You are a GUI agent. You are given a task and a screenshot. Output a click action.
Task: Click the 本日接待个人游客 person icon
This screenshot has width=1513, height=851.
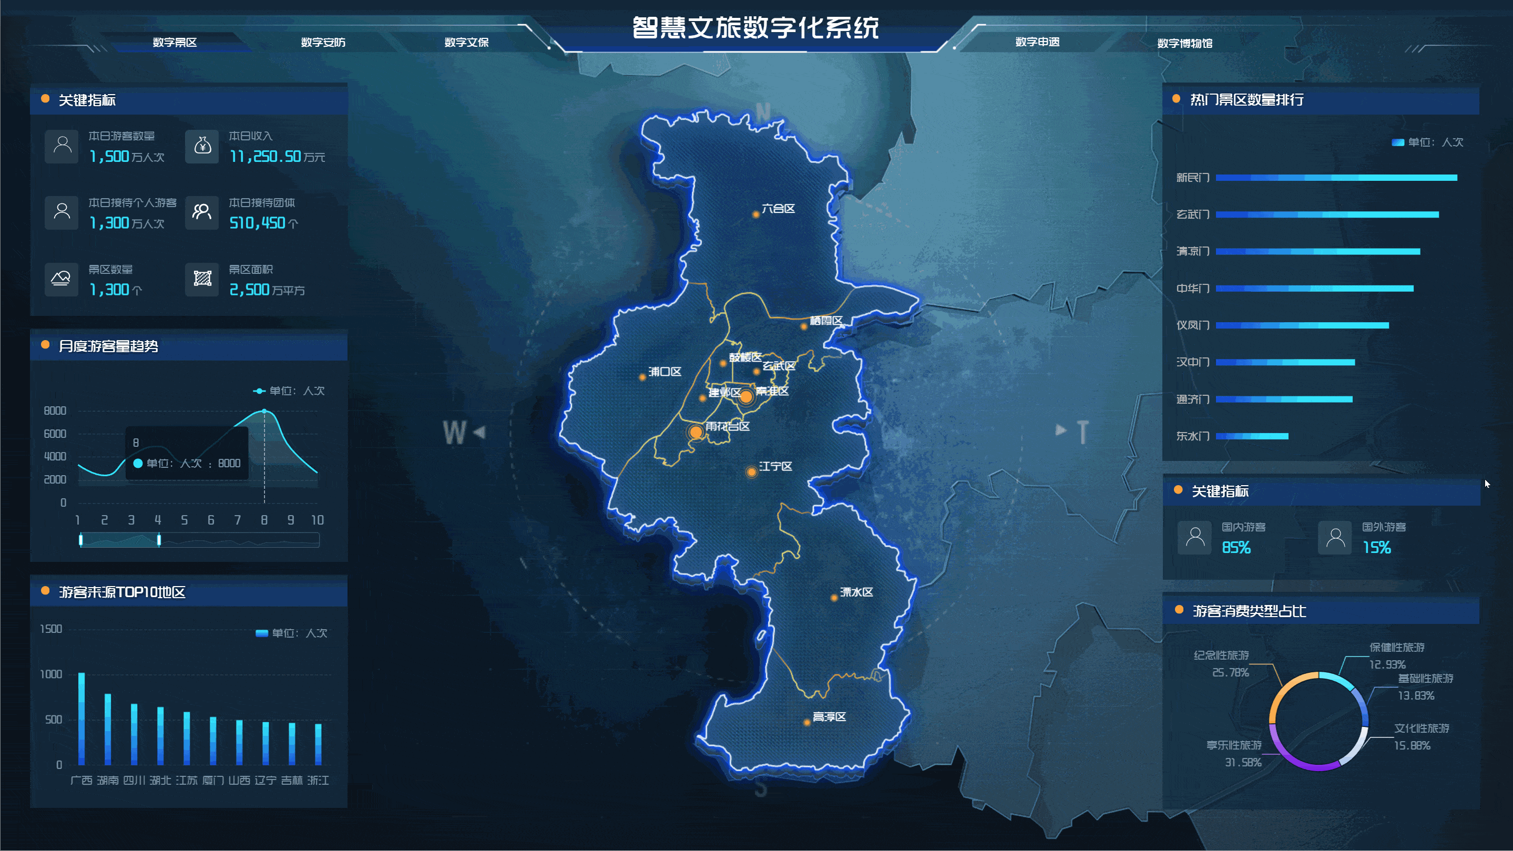coord(61,212)
